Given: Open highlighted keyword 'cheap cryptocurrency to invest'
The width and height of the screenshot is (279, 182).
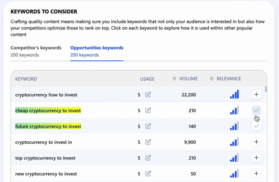Looking at the screenshot, I should coord(48,110).
